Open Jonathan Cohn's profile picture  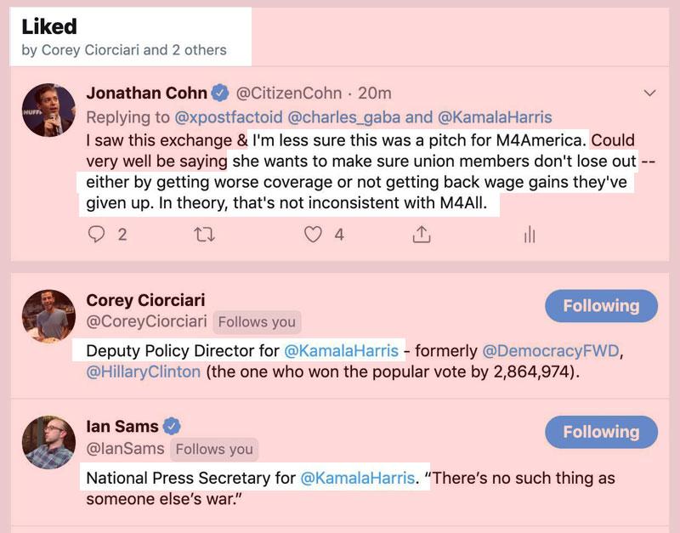point(47,109)
